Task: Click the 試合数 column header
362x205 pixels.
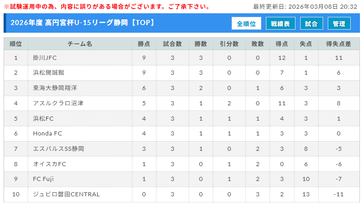Action: point(173,44)
